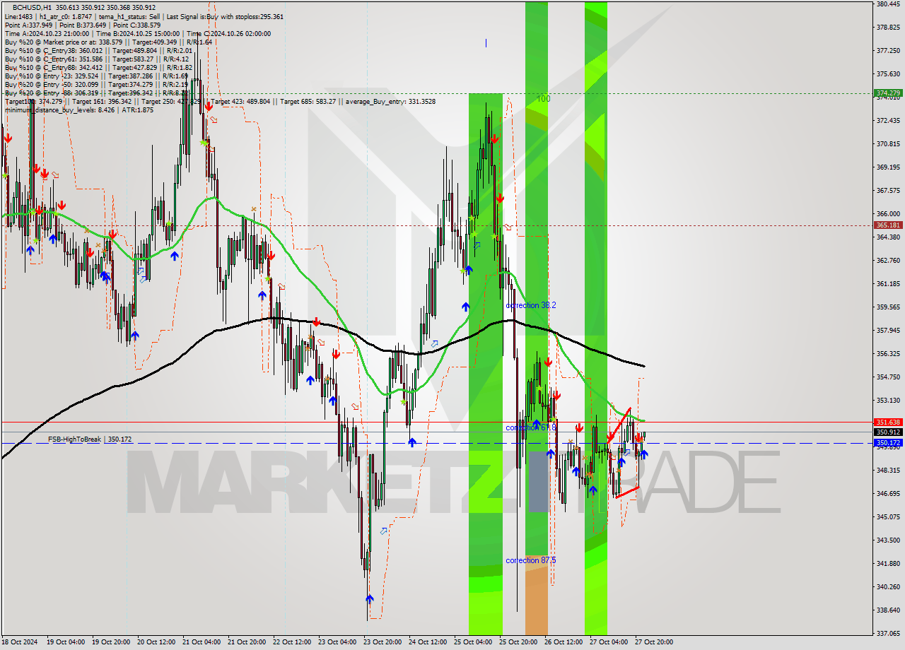Click the 357.945 price axis label
Viewport: 905px width, 650px height.
coord(887,331)
